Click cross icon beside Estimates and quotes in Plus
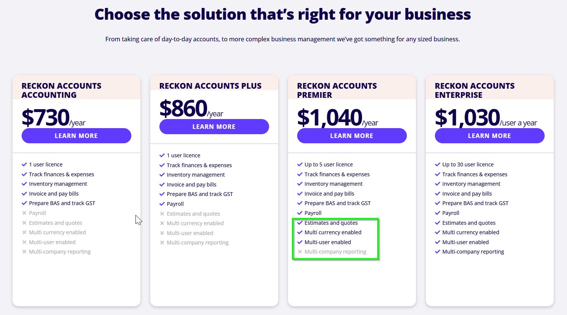Viewport: 567px width, 315px height. [x=162, y=214]
